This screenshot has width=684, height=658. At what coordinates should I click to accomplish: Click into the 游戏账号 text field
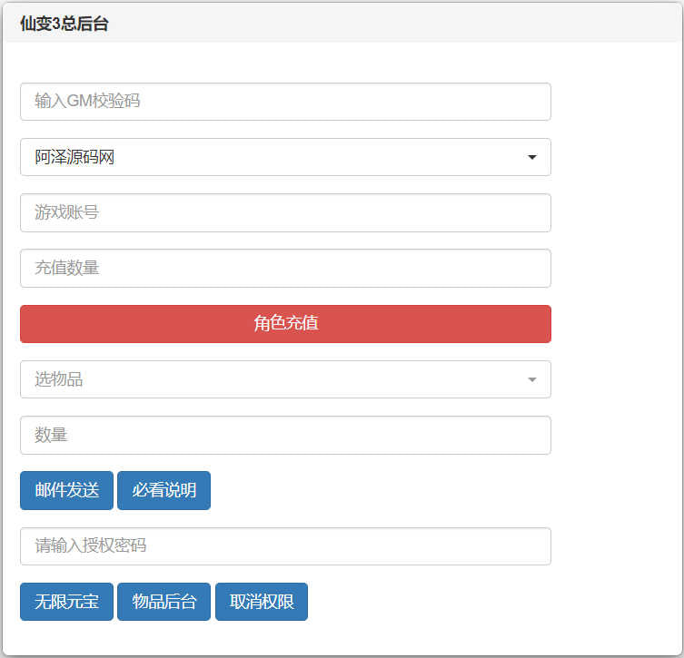285,213
